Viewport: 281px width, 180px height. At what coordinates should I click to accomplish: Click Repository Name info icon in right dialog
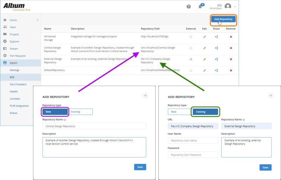pos(244,120)
